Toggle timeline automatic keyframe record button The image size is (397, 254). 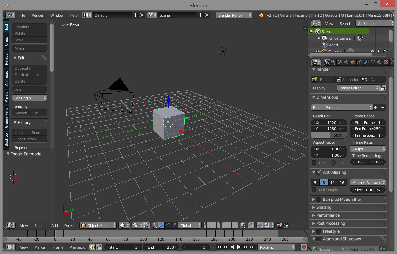click(304, 247)
